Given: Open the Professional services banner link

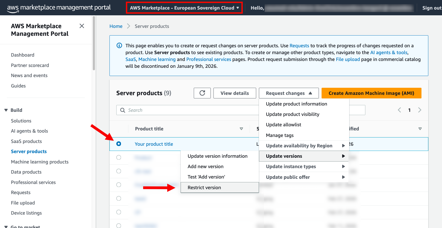Looking at the screenshot, I should tap(209, 59).
